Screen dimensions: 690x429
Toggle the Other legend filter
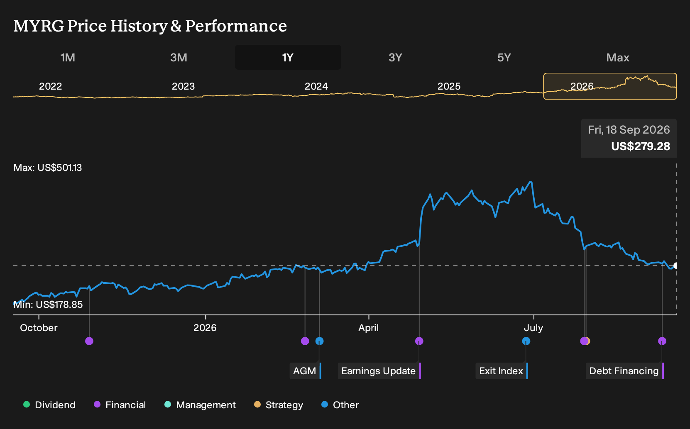[340, 405]
